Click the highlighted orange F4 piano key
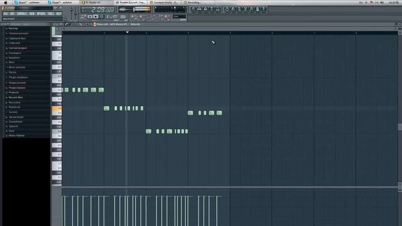Viewport: 402px width, 226px height. 57,109
